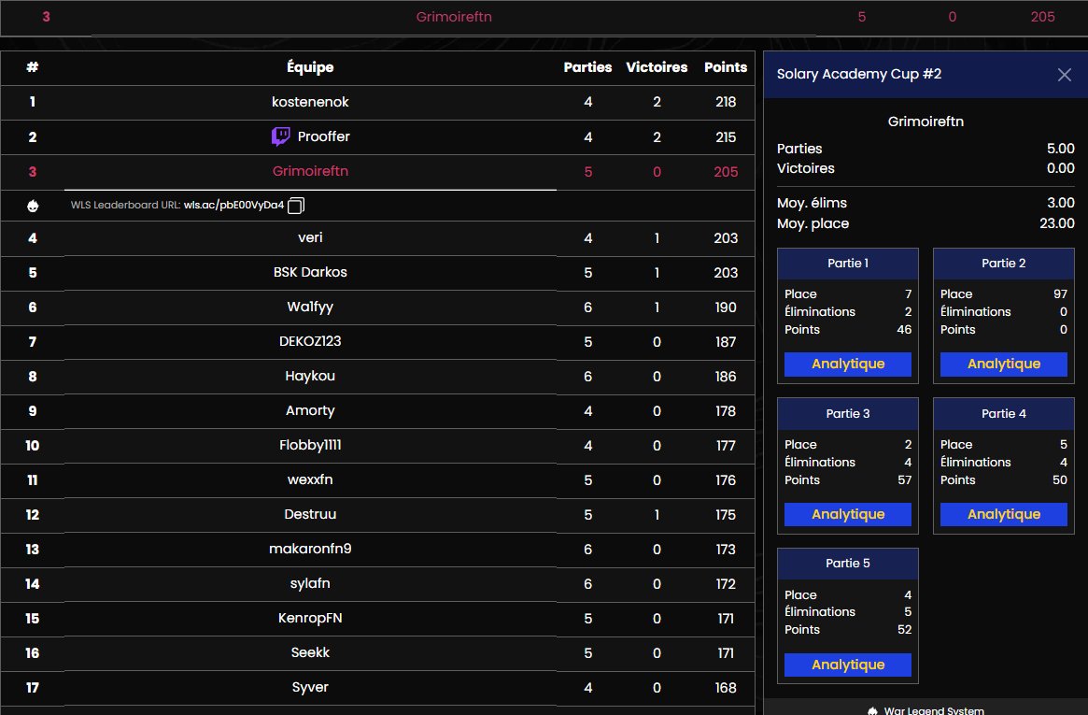Select team Prooffer row
Viewport: 1088px width, 715px height.
[377, 136]
